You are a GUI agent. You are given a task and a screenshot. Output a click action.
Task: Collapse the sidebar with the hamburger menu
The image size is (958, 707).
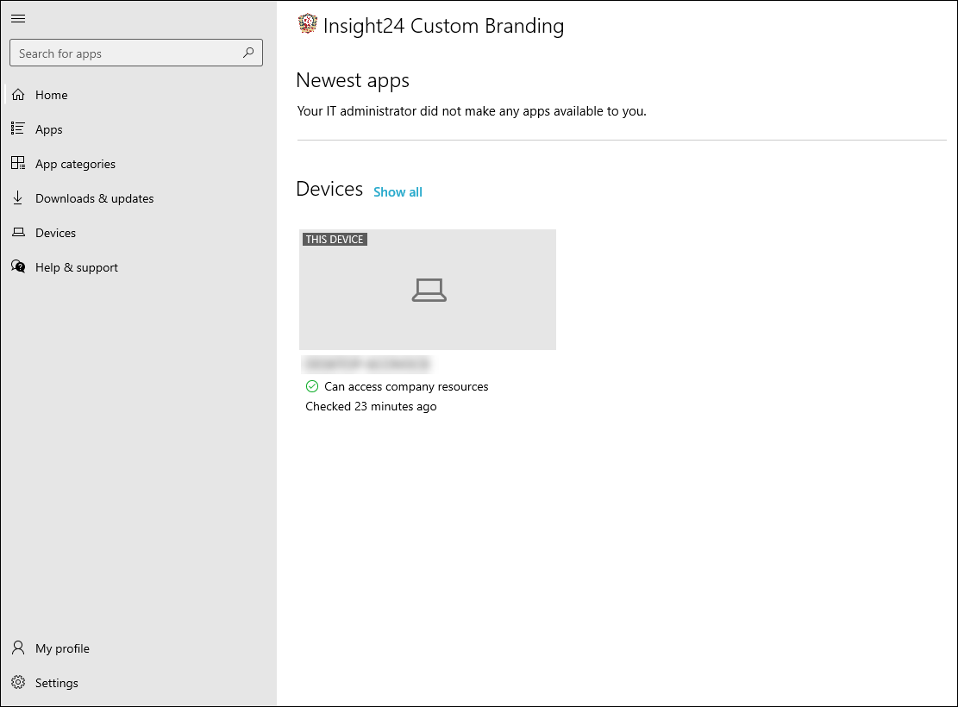(x=18, y=18)
